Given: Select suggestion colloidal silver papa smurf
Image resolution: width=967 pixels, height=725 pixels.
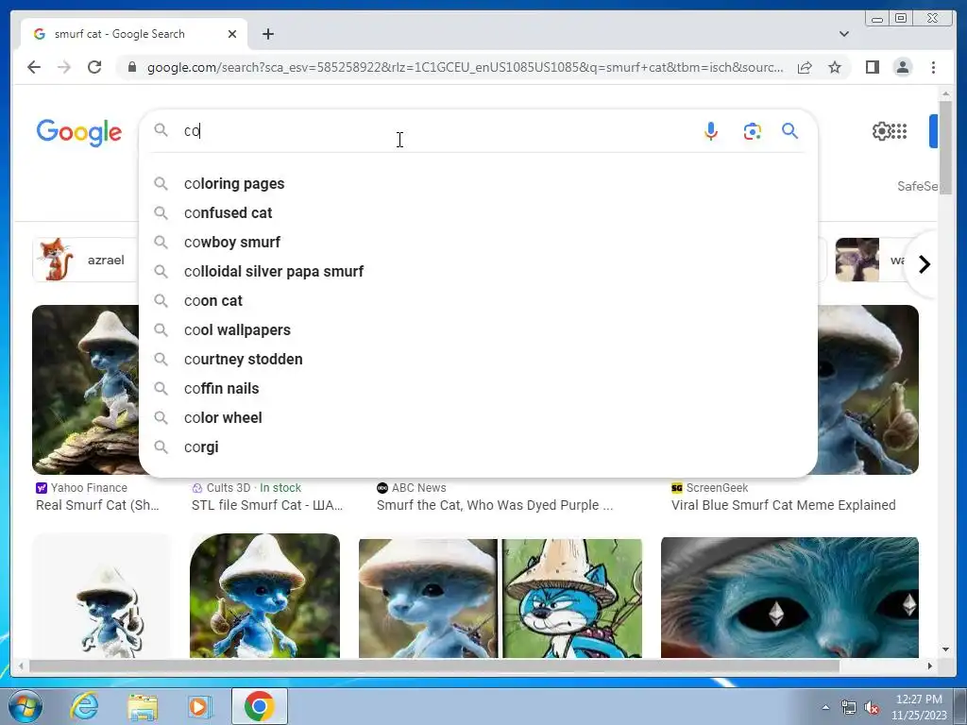Looking at the screenshot, I should [478, 271].
